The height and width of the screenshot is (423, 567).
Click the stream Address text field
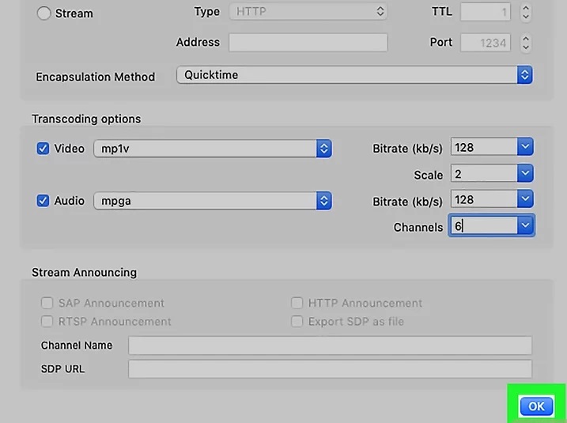click(x=308, y=43)
